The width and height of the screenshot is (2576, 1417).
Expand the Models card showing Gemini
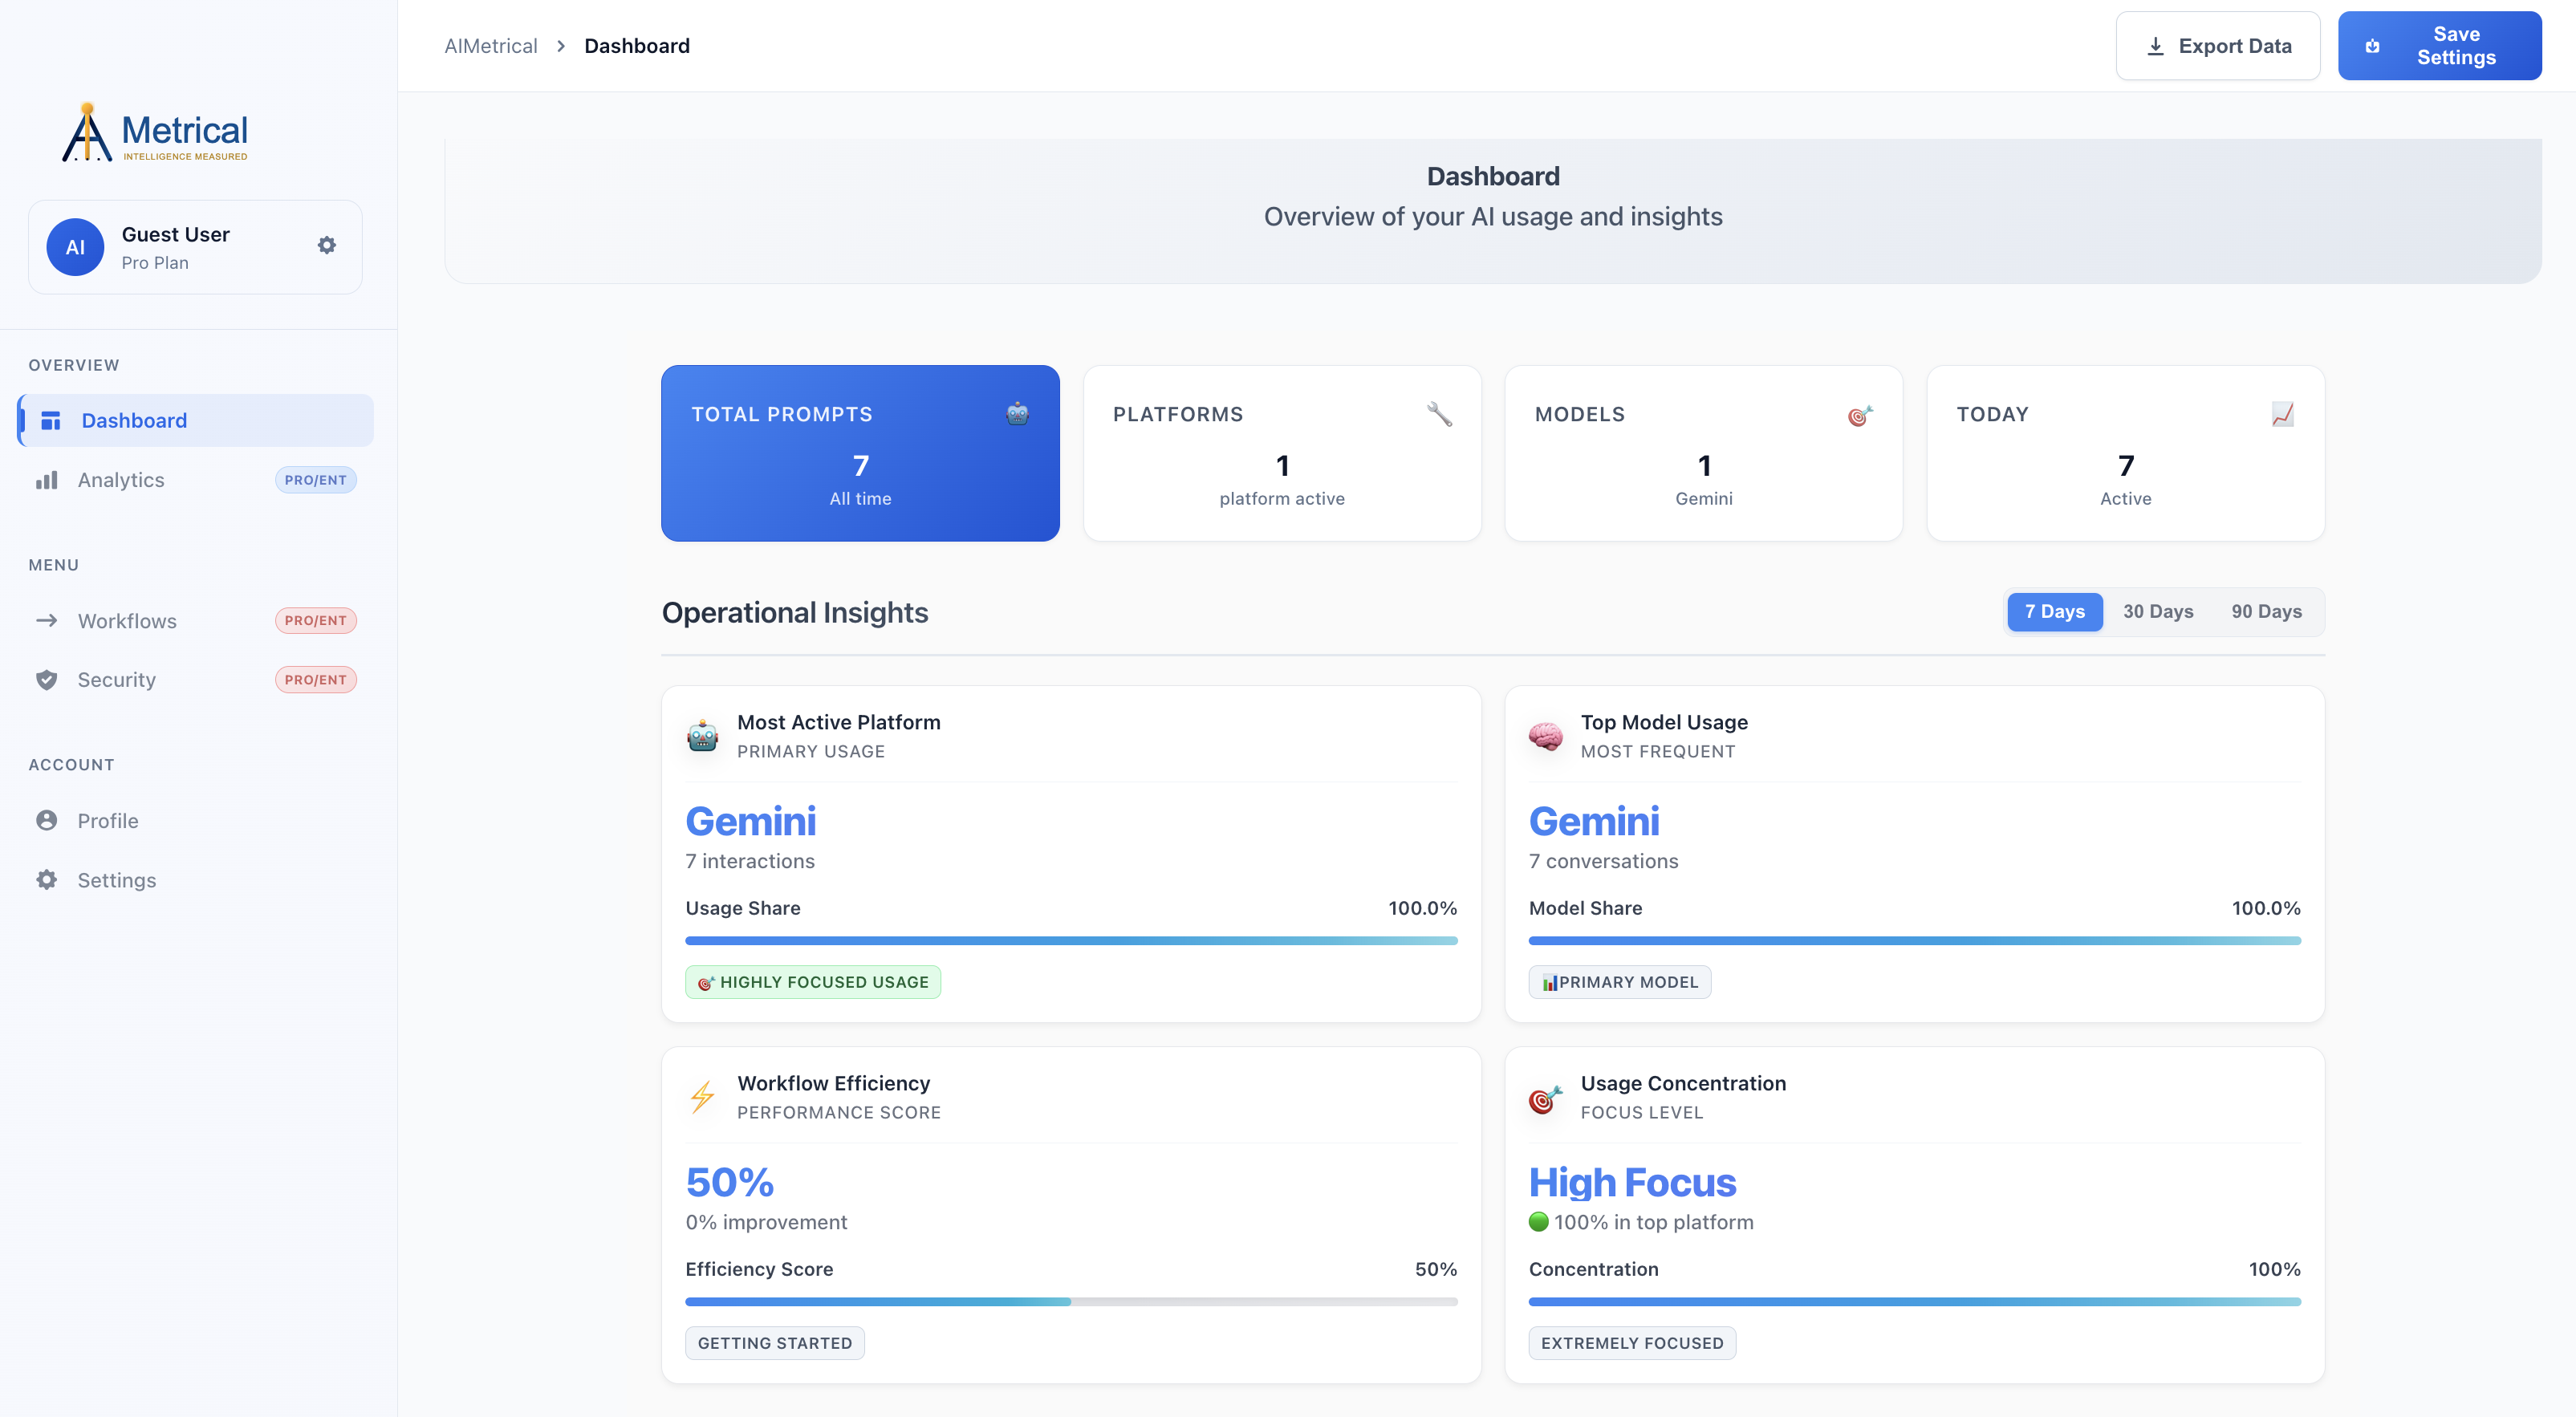tap(1703, 453)
